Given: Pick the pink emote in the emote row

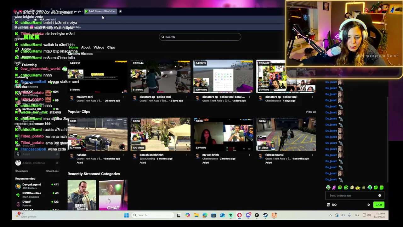Looking at the screenshot, I should 334,188.
